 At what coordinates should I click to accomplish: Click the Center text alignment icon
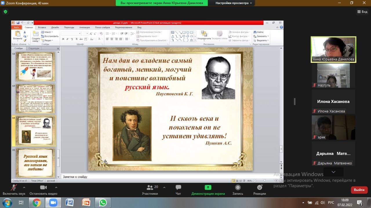(112, 39)
